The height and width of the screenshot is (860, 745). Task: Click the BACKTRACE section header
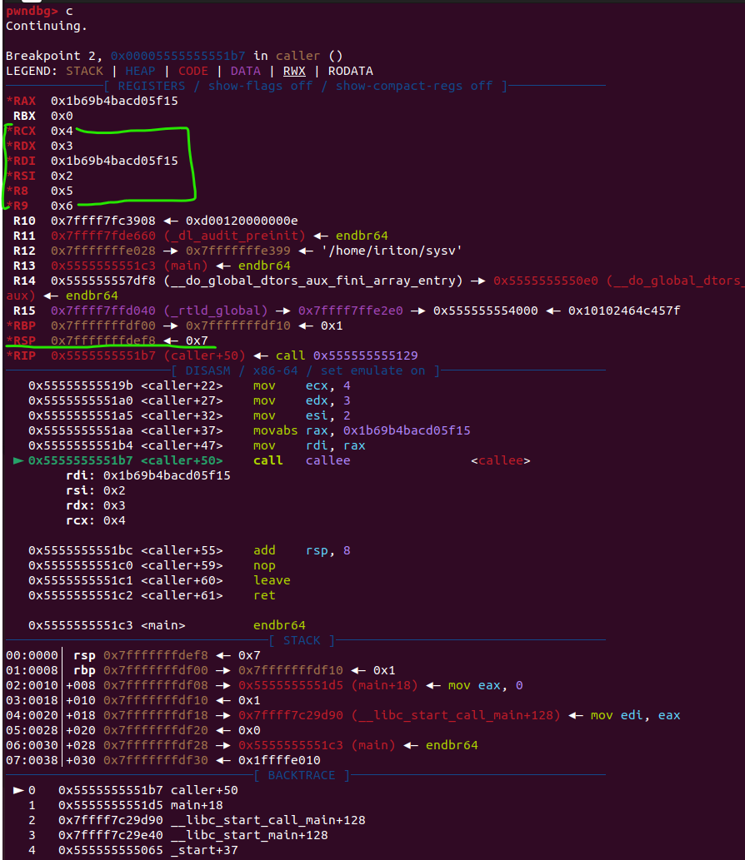tap(302, 776)
